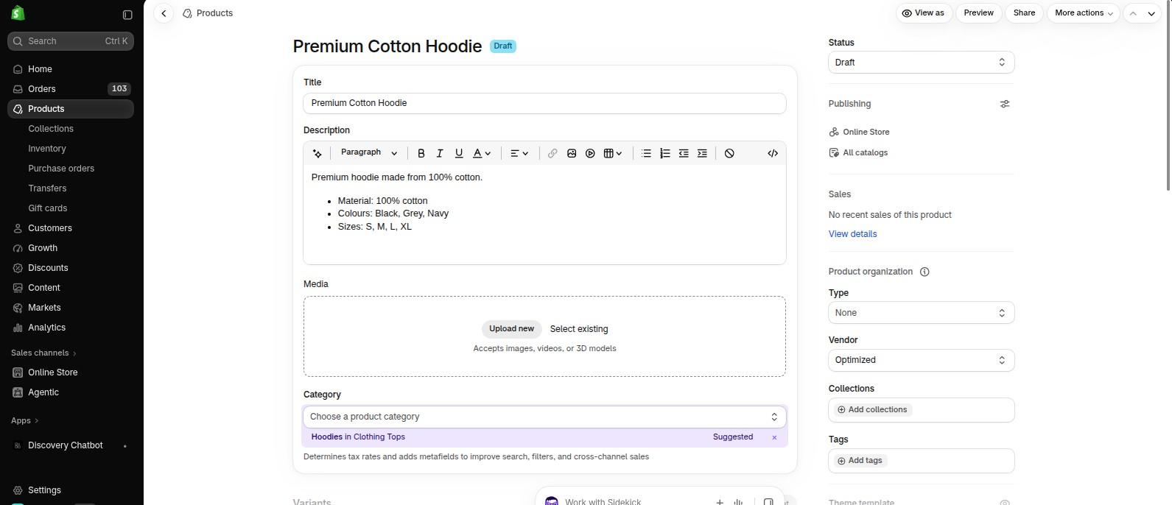Choose a product category dropdown
This screenshot has width=1172, height=505.
point(544,417)
